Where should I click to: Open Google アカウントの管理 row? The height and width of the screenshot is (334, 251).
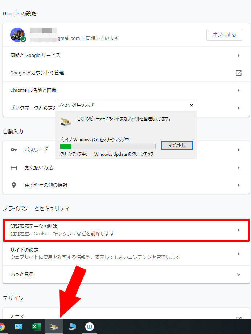pyautogui.click(x=126, y=73)
